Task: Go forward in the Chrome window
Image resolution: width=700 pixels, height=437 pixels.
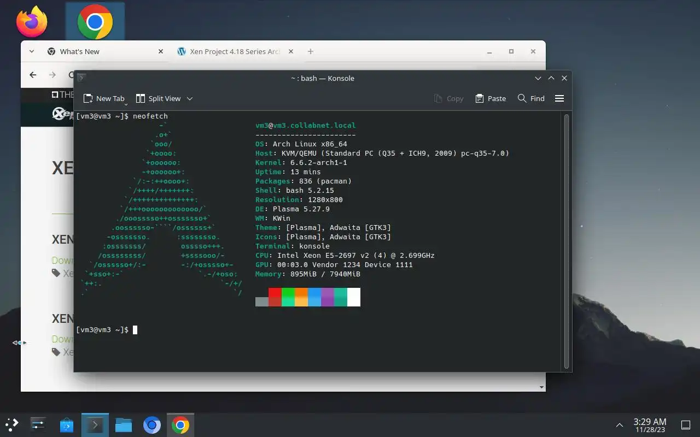Action: (x=52, y=75)
